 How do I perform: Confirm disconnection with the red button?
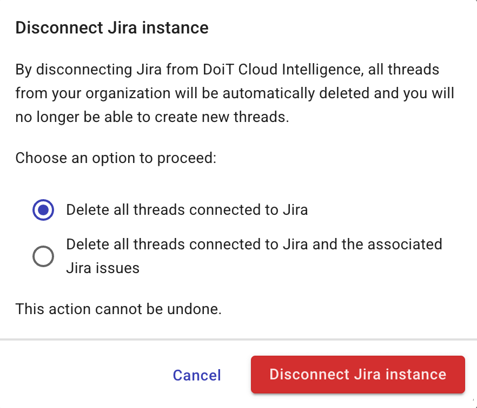coord(358,375)
